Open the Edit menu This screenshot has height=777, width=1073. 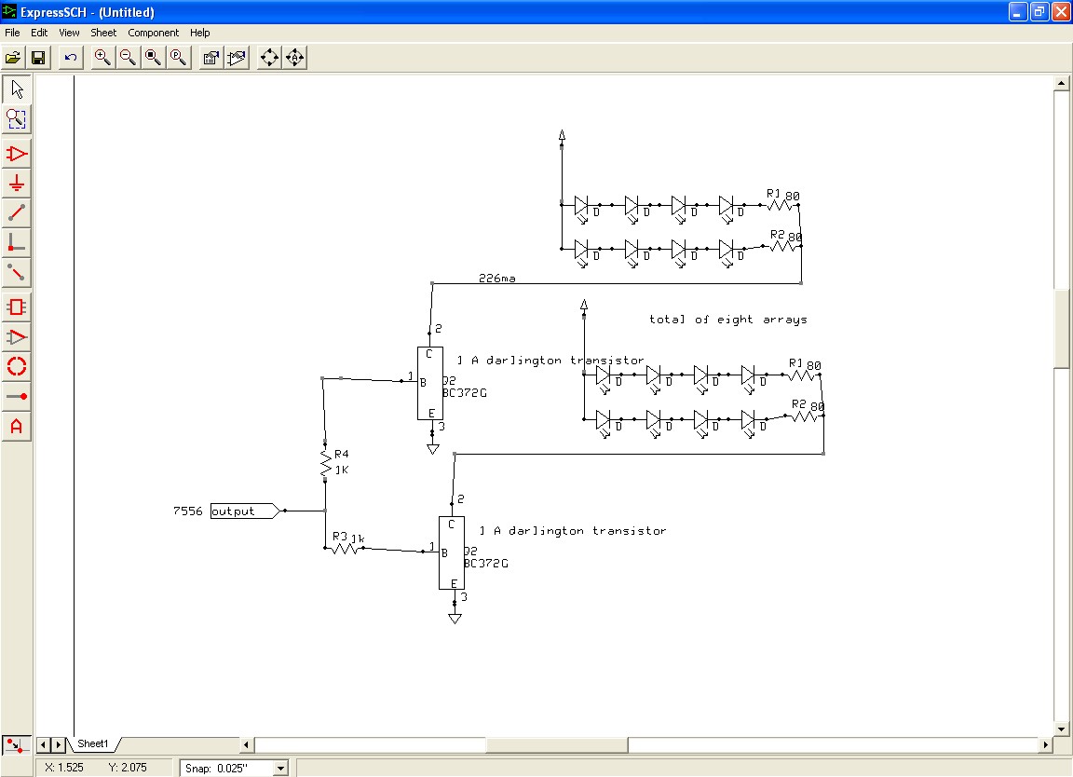[39, 33]
